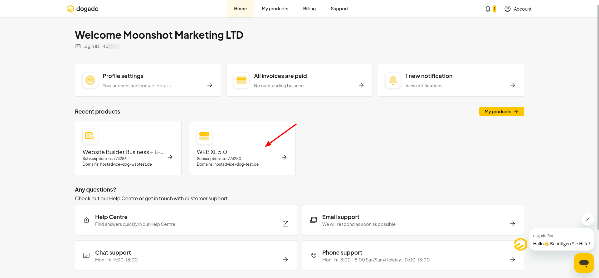Click the dogado Bot avatar

(x=521, y=244)
